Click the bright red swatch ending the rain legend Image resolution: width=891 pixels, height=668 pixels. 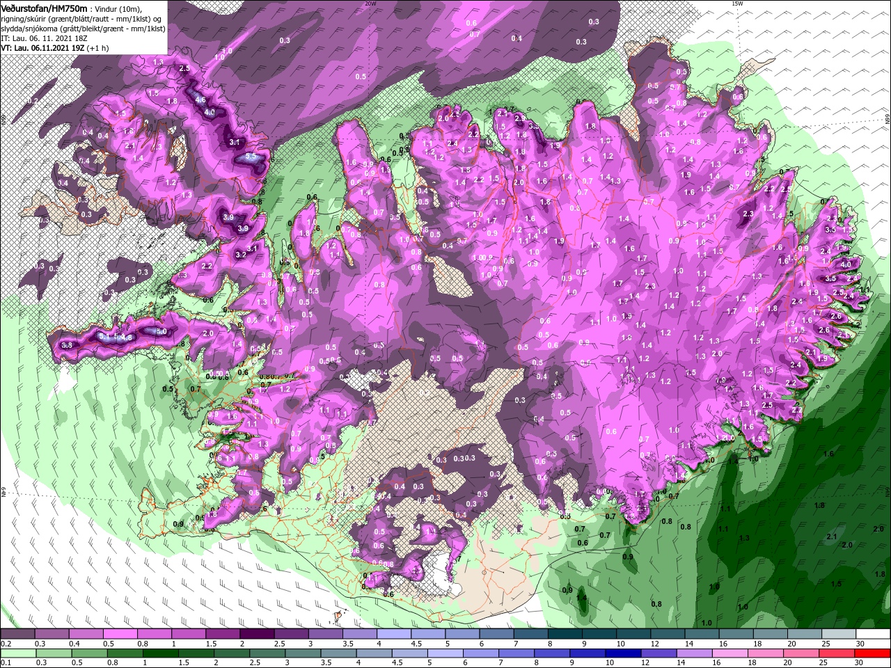pyautogui.click(x=873, y=653)
